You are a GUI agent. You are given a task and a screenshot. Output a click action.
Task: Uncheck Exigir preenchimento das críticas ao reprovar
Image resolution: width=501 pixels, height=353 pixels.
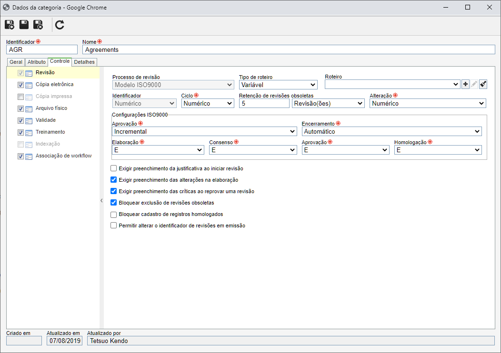tap(113, 191)
